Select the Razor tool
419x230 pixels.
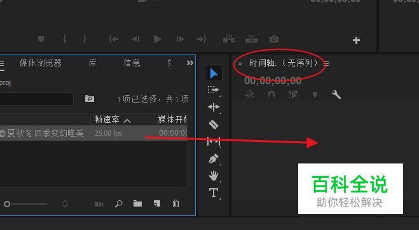click(214, 124)
